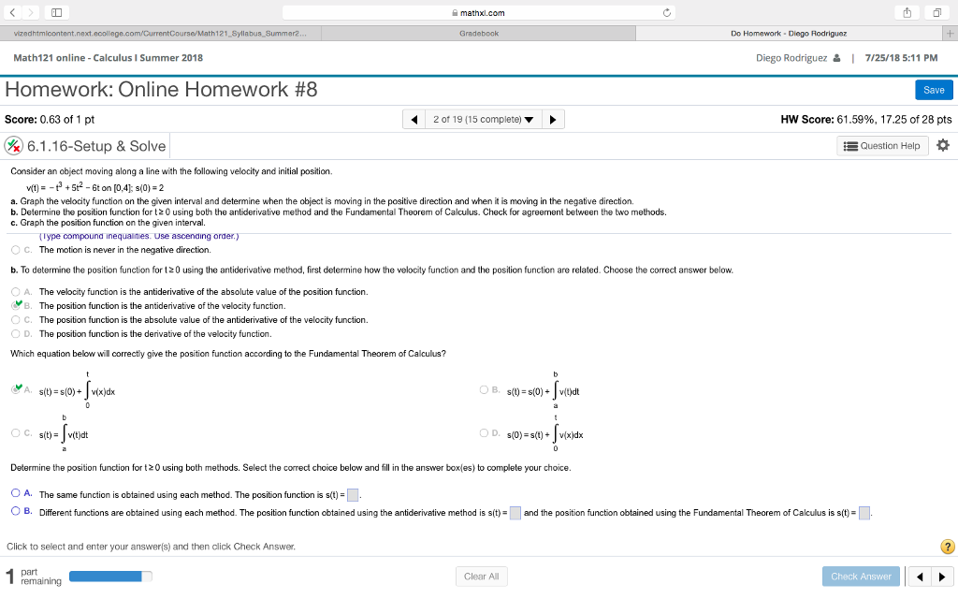Click the part remaining progress bar

coord(109,577)
